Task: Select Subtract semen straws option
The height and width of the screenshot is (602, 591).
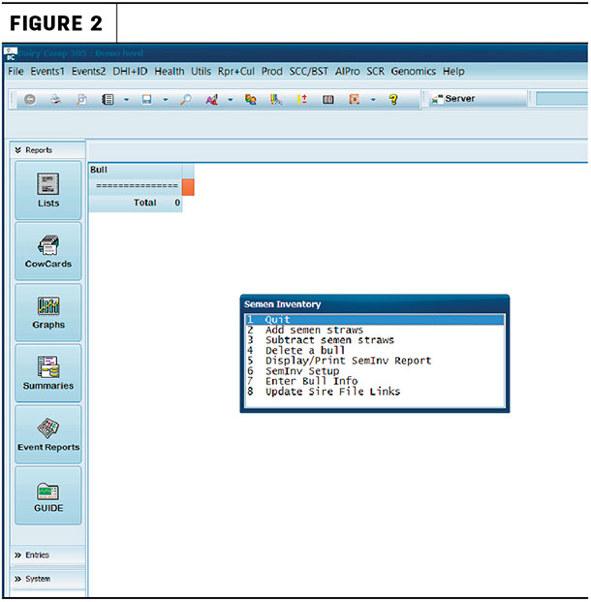Action: pos(375,340)
